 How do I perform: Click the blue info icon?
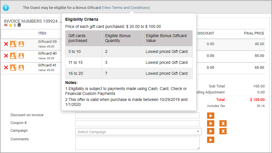6,8
